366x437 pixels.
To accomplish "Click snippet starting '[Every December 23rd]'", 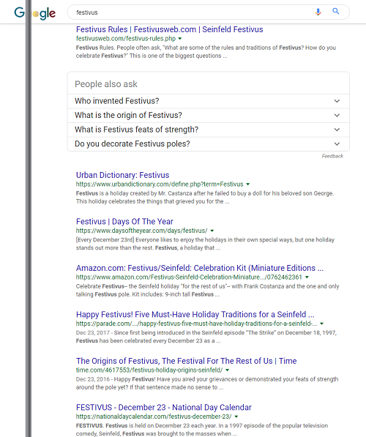I will click(205, 244).
